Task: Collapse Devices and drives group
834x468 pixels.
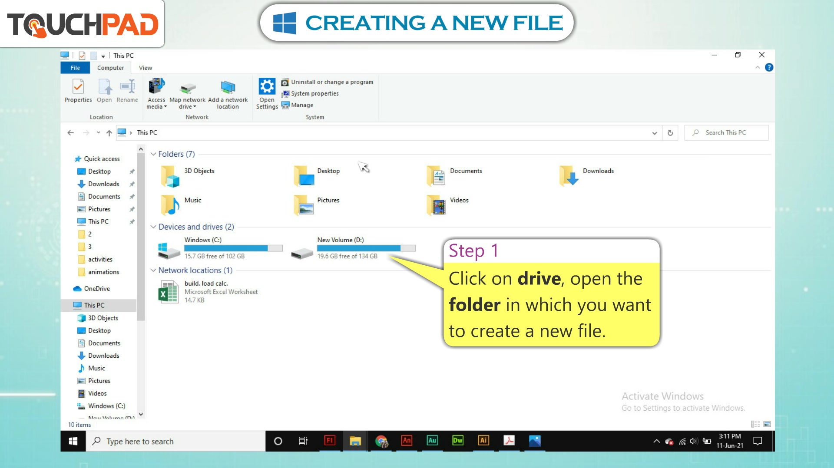Action: [x=153, y=227]
